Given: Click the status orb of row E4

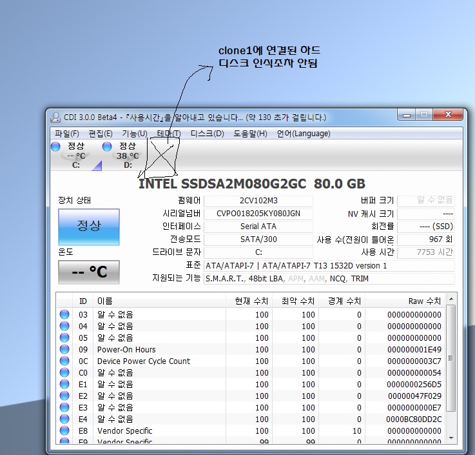Looking at the screenshot, I should click(64, 420).
